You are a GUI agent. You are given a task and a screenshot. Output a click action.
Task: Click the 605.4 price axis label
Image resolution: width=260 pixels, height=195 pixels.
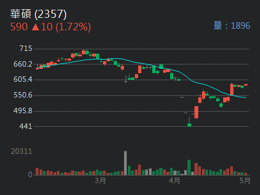[23, 80]
